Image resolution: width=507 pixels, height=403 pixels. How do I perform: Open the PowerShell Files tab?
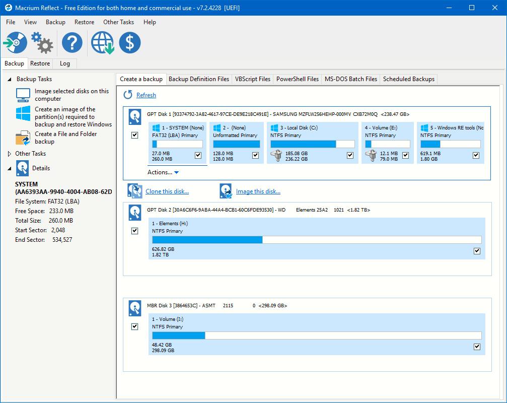click(298, 79)
